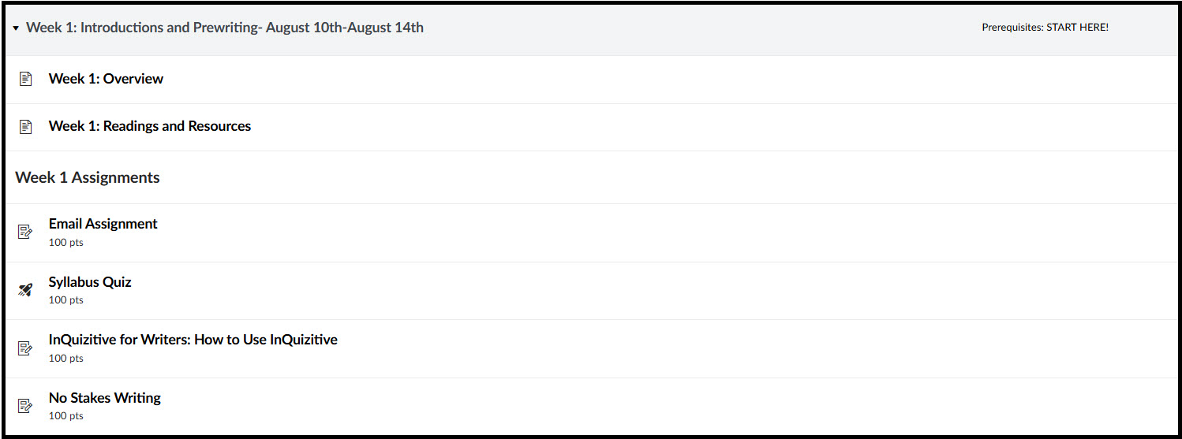
Task: Open InQuizitive for Writers: How to Use InQuizitive
Action: point(193,340)
